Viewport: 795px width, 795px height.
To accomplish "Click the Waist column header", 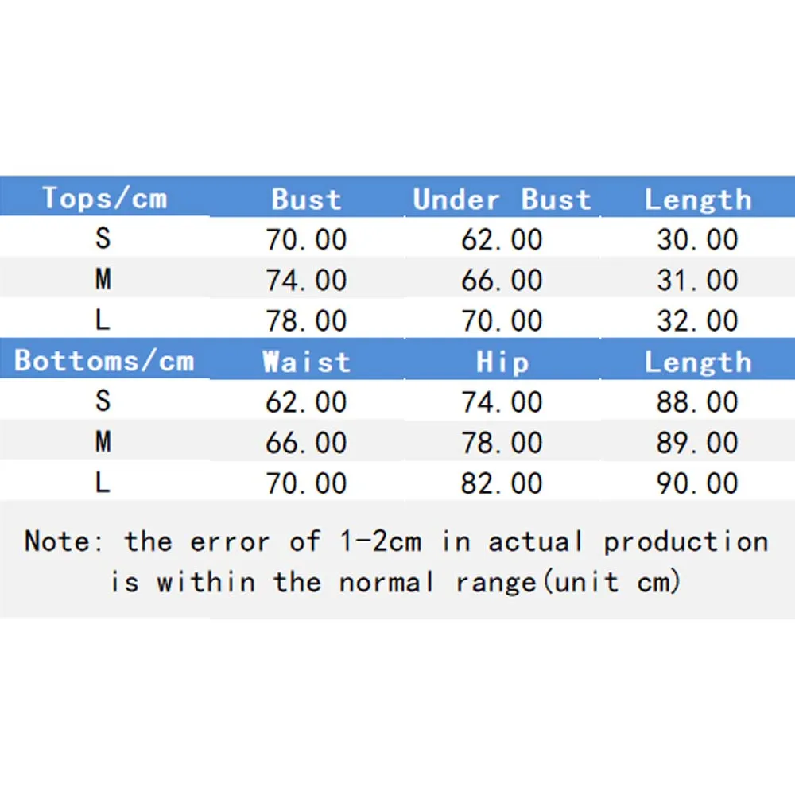I will pos(306,363).
